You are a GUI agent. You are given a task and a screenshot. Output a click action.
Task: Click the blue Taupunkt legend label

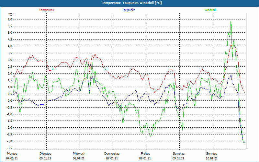128,10
